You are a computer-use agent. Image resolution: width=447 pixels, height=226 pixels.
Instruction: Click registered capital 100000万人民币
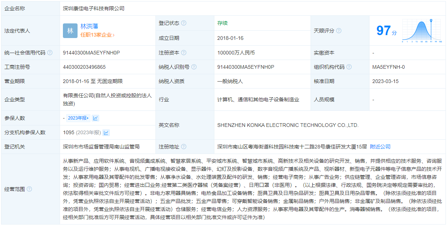pyautogui.click(x=236, y=53)
